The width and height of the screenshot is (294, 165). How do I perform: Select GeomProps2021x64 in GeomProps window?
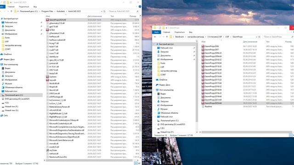(213, 100)
